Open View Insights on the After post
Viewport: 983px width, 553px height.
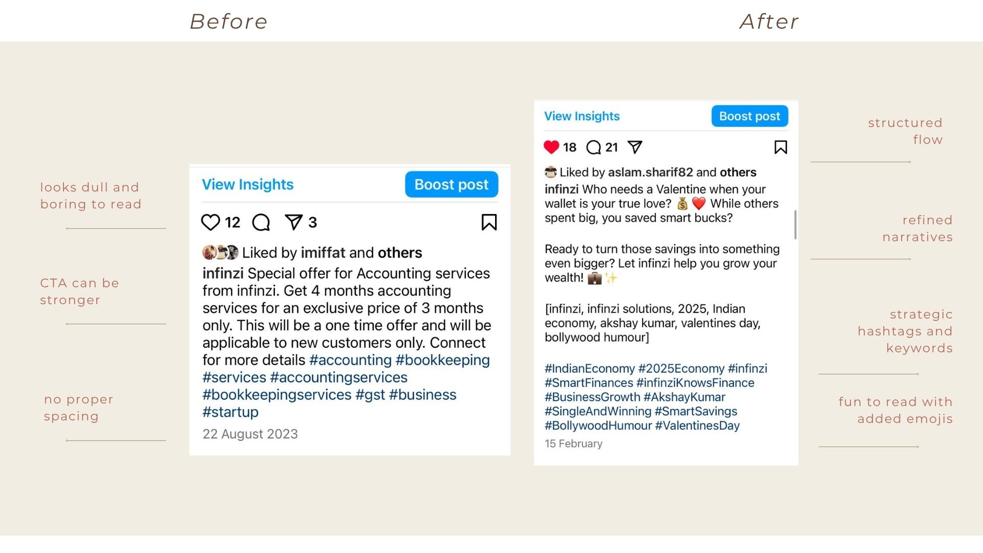(582, 116)
